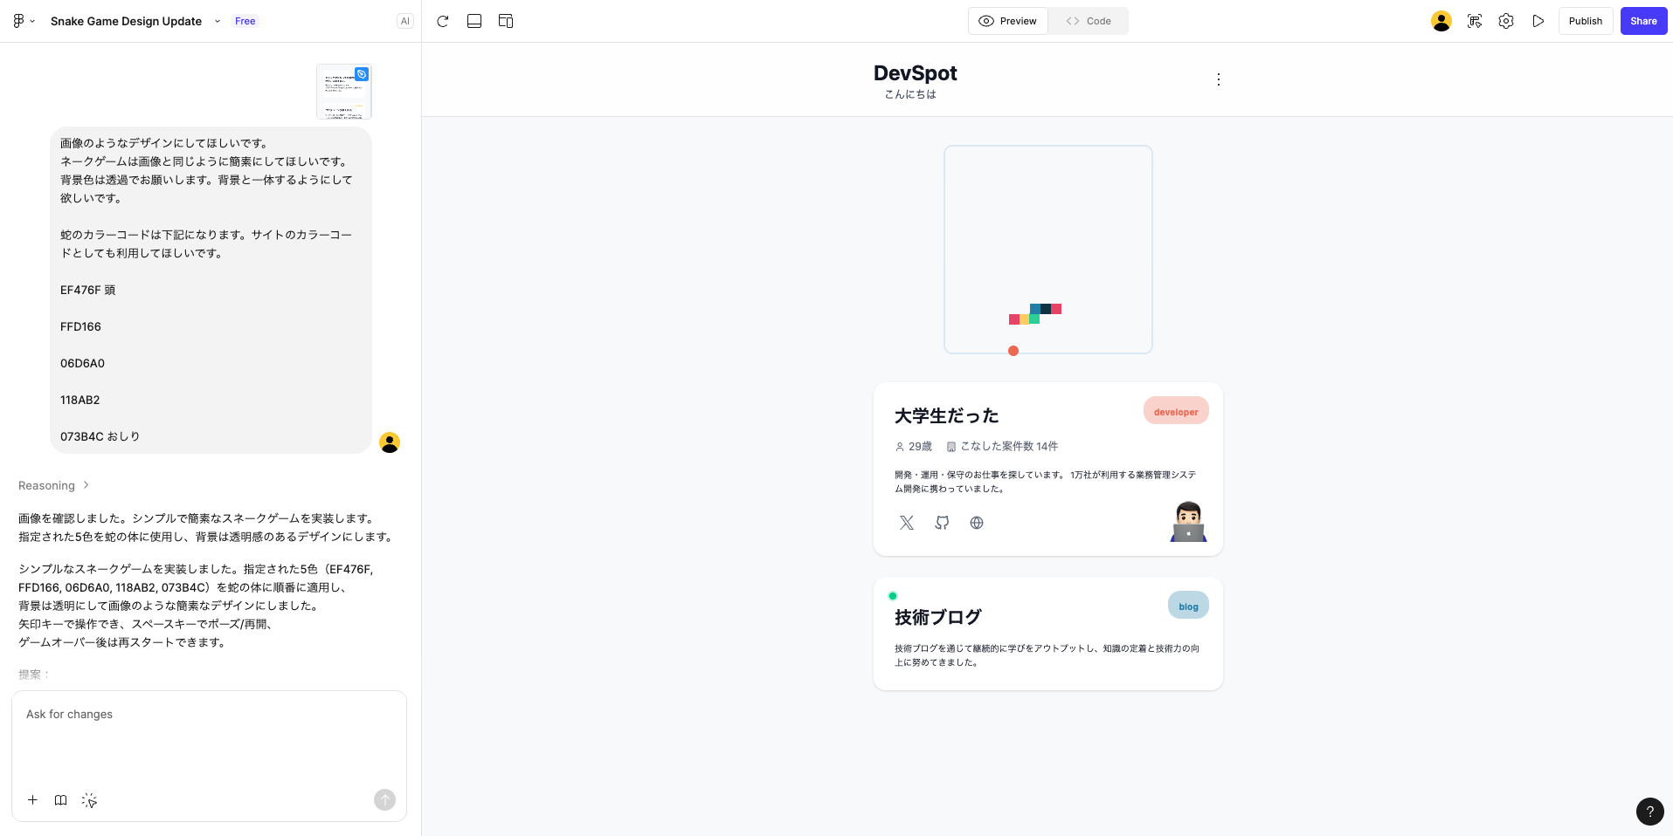The height and width of the screenshot is (836, 1673).
Task: Click the developer tag on the profile card
Action: pyautogui.click(x=1176, y=412)
